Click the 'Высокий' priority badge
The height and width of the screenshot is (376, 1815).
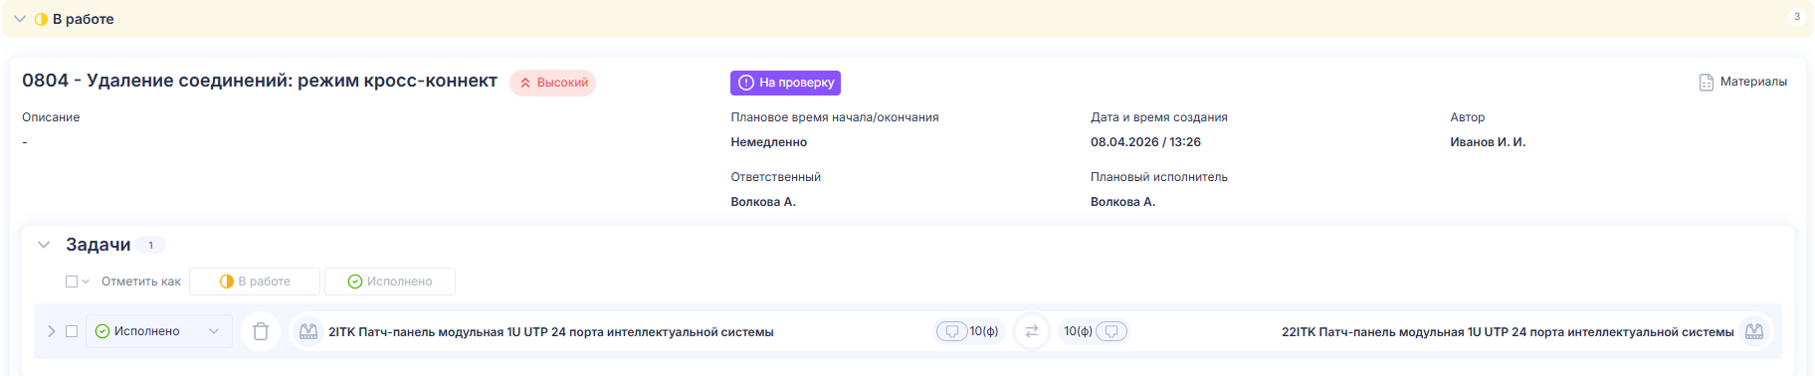point(552,83)
